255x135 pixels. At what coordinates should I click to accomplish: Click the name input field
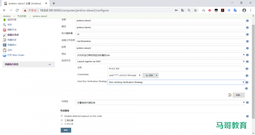tap(161, 21)
